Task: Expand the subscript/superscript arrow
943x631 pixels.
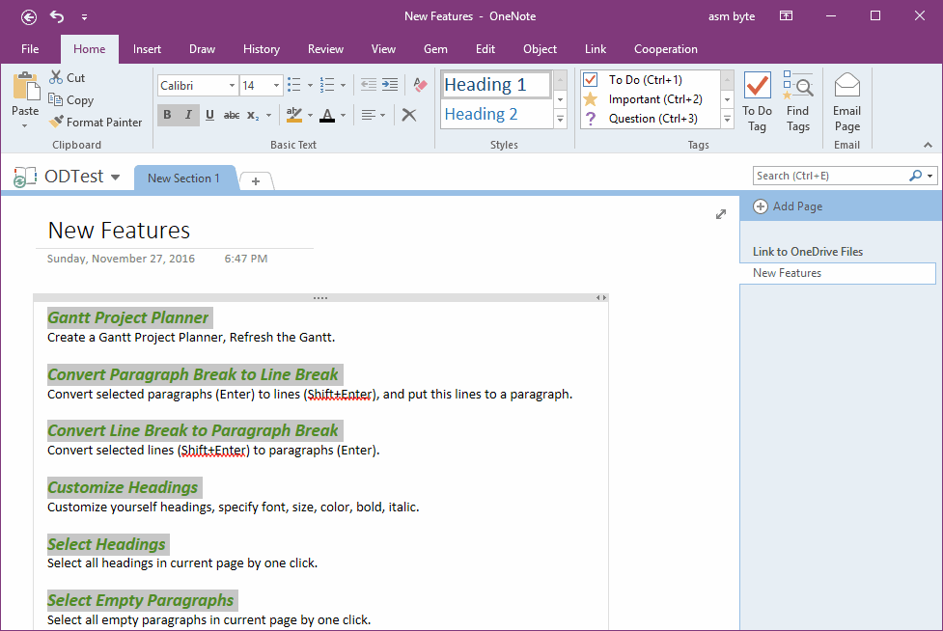Action: coord(269,115)
